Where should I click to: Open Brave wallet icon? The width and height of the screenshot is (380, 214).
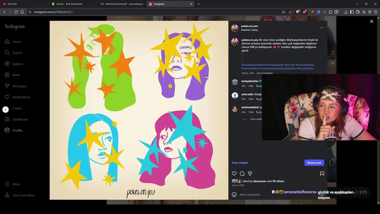pyautogui.click(x=358, y=12)
